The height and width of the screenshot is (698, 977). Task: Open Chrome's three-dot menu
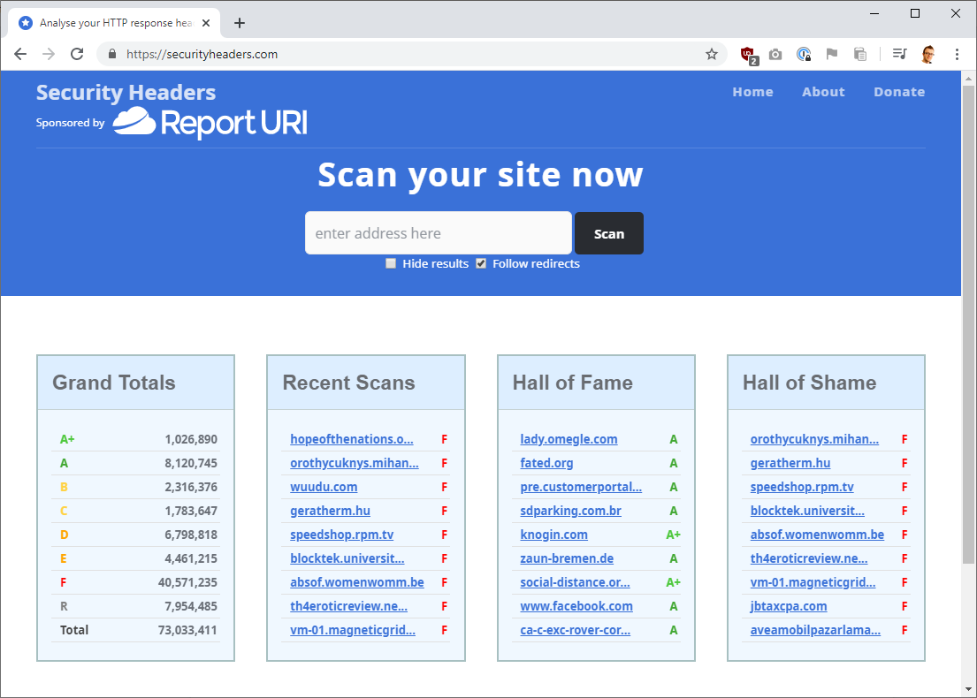pyautogui.click(x=957, y=54)
